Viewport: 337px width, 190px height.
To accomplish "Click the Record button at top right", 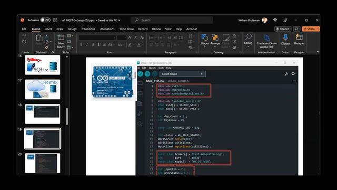I will [x=283, y=29].
